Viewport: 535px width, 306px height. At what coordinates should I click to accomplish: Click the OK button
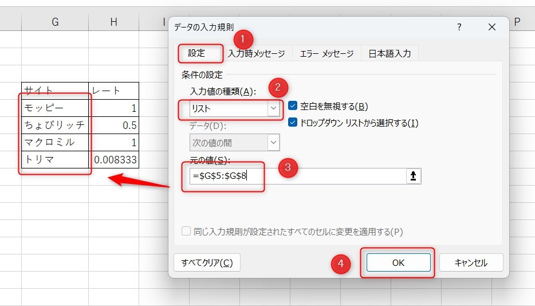click(x=398, y=262)
